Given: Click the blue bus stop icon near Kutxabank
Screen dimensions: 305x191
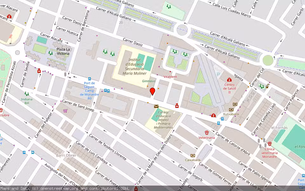Looking at the screenshot, I should 222,119.
